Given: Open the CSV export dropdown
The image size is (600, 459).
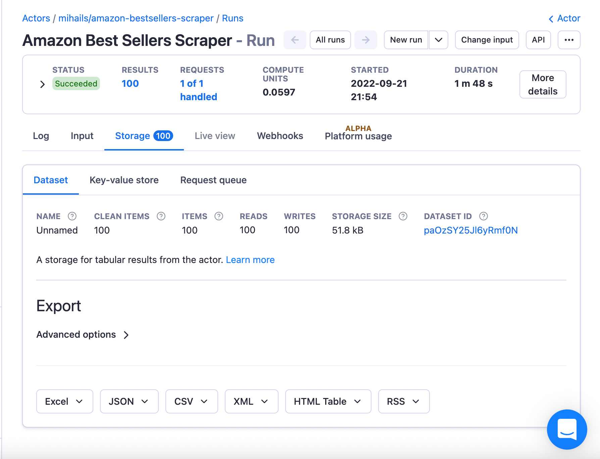Looking at the screenshot, I should point(192,401).
